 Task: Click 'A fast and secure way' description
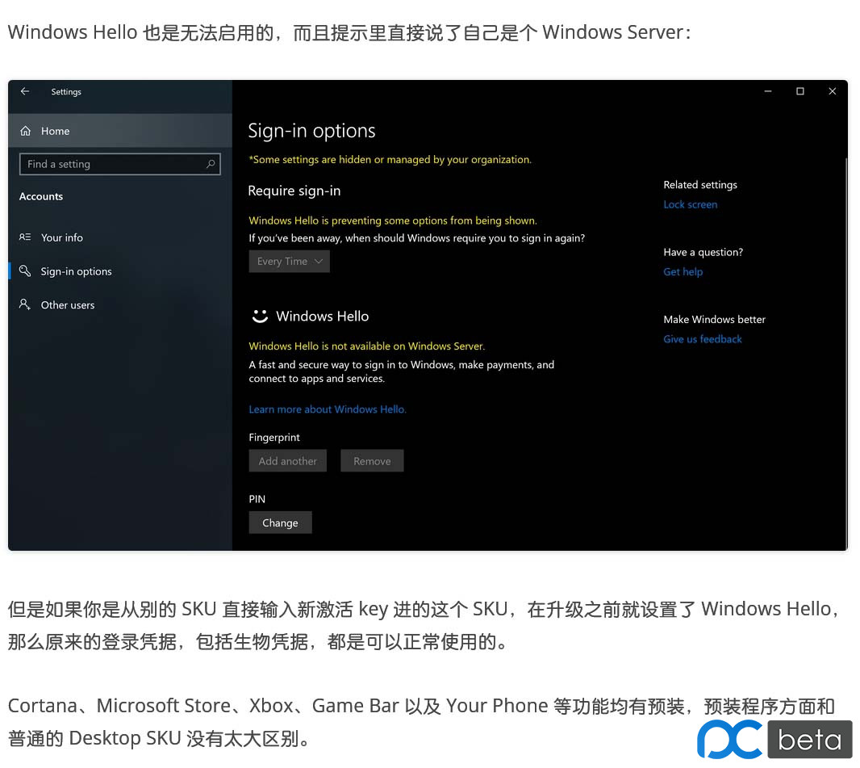pyautogui.click(x=402, y=371)
